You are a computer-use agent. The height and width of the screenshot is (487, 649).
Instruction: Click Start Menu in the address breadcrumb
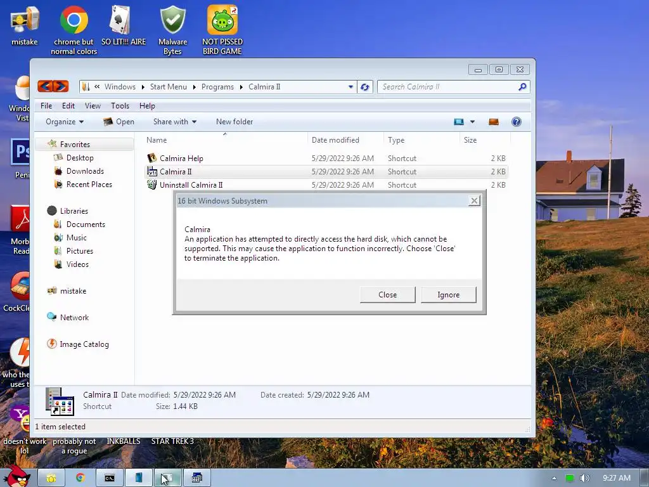(169, 86)
